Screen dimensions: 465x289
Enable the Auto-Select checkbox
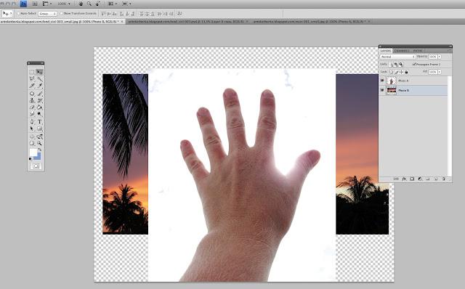[18, 14]
